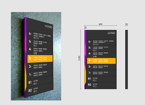This screenshot has width=145, height=105.
Task: Select the dark side-view profile bar
Action: click(x=126, y=60)
